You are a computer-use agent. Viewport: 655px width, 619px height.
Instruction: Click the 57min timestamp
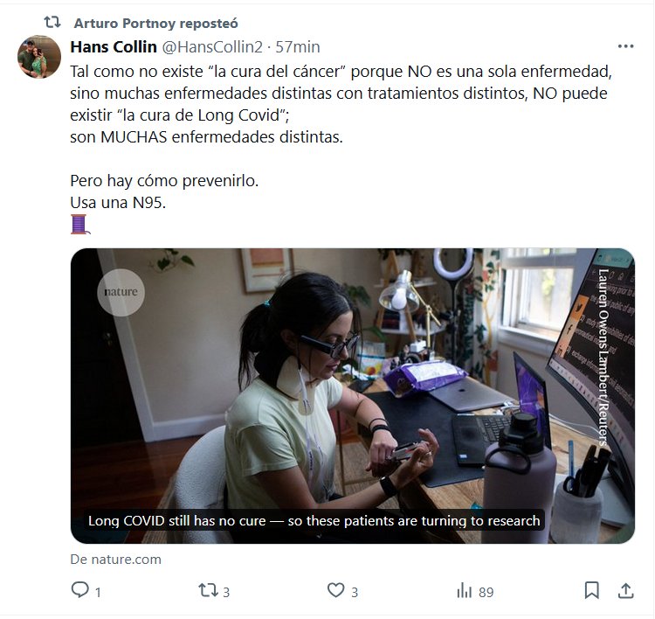click(298, 46)
